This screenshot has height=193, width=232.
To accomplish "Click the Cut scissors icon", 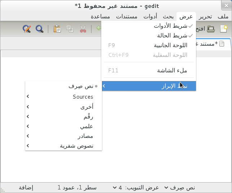I will point(83,29).
